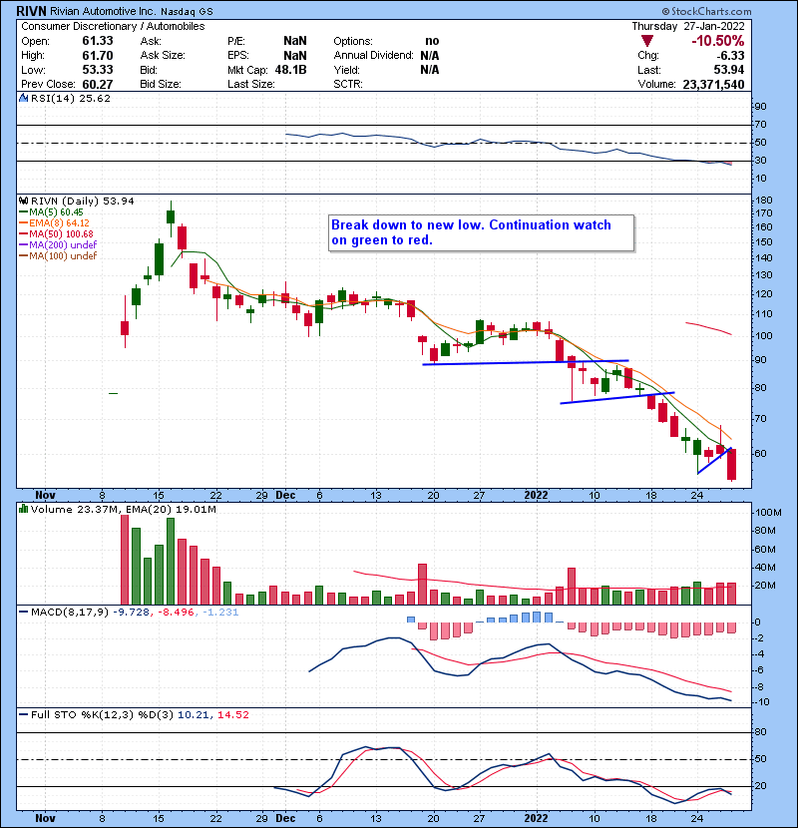798x828 pixels.
Task: Click the RSI(14) line icon
Action: [x=23, y=98]
